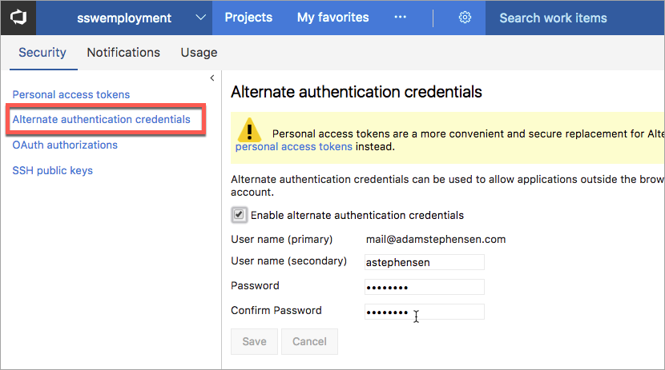Open Projects in the top navigation

(248, 18)
